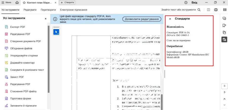
Task: Send file via the envelope icon
Action: [x=224, y=10]
